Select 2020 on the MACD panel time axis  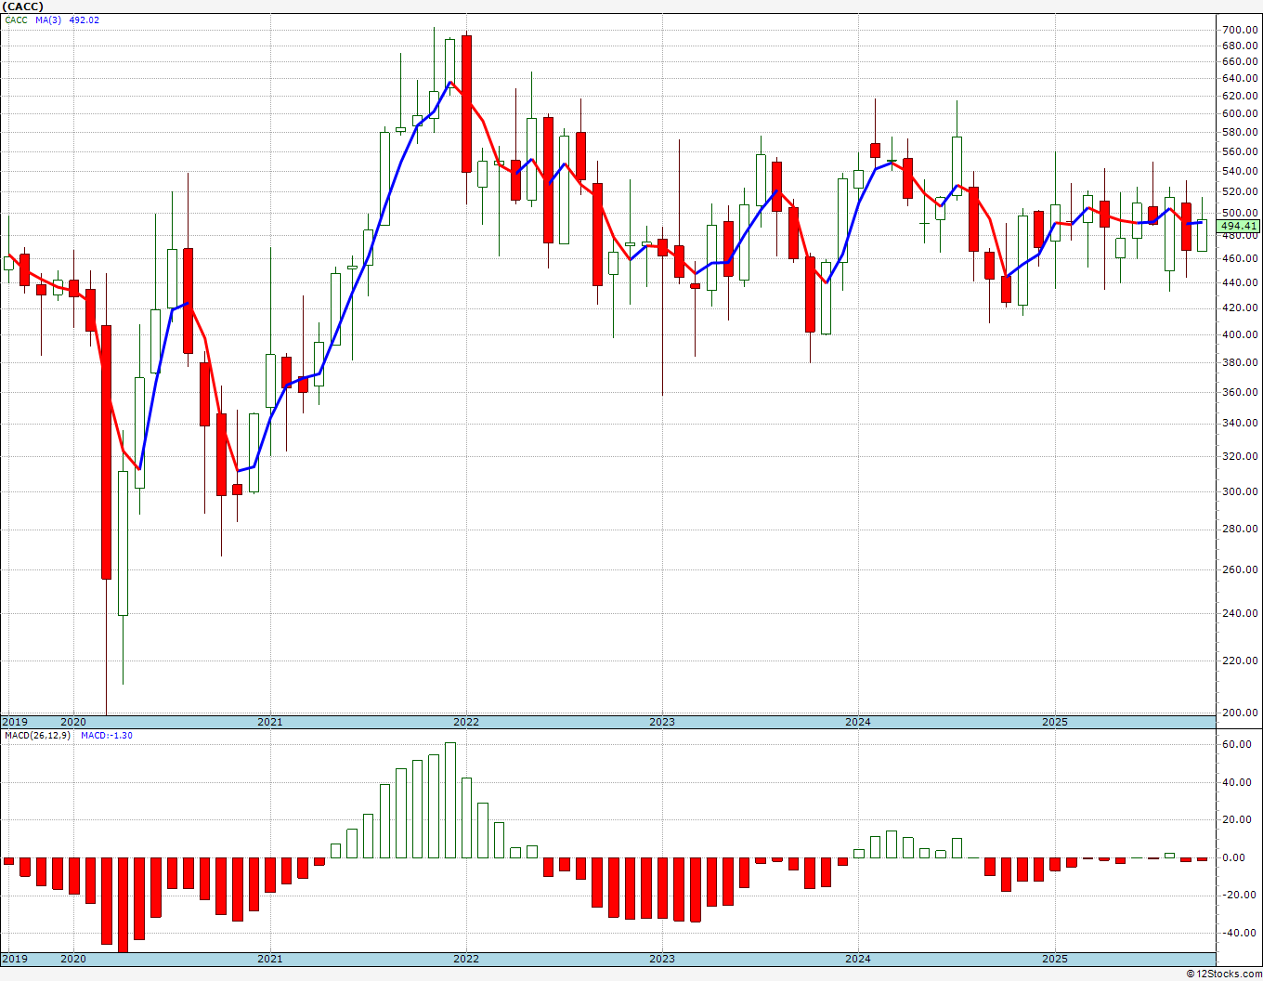click(73, 959)
